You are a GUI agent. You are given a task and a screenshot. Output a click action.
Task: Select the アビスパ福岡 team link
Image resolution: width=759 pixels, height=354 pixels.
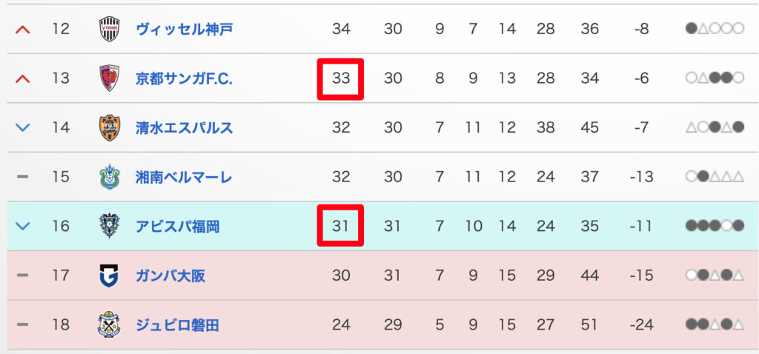tap(177, 226)
